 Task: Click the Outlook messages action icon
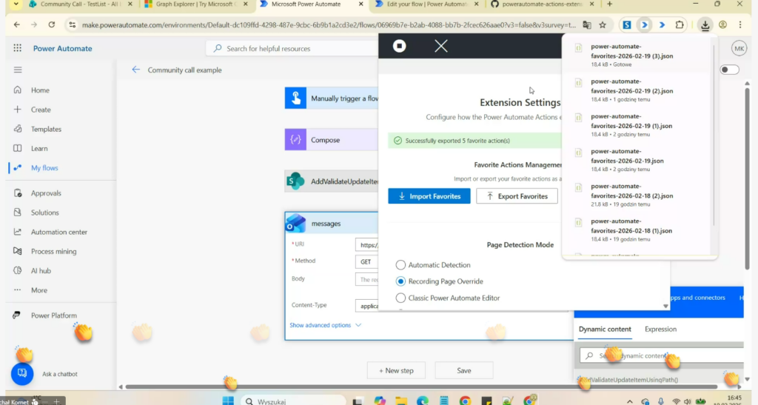[x=296, y=223]
